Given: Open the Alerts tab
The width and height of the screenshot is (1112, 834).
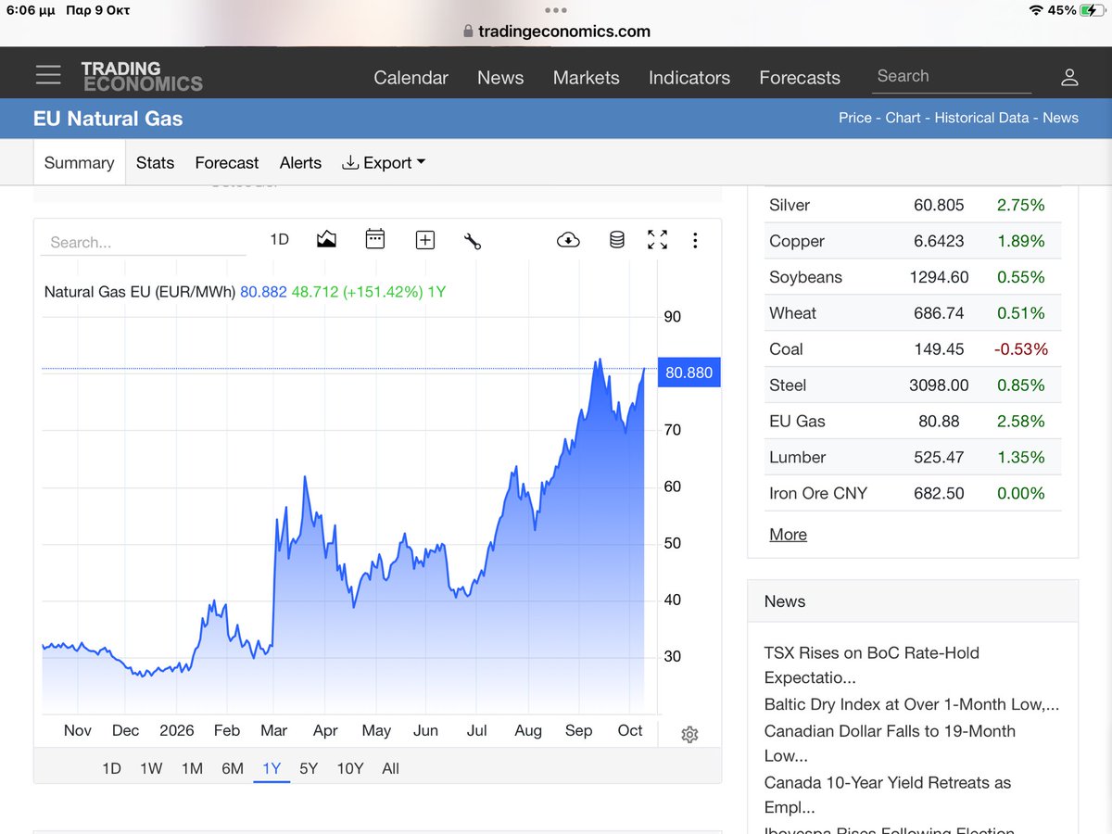Looking at the screenshot, I should [300, 163].
